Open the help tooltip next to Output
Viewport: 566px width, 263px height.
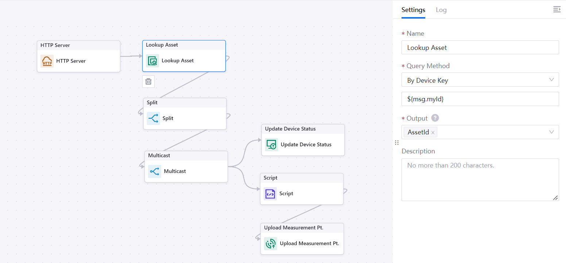point(435,118)
